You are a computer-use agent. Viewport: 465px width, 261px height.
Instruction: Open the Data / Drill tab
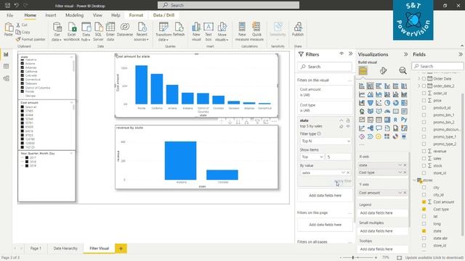163,15
